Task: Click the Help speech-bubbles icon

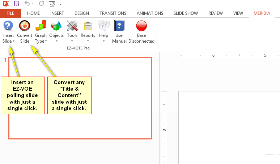Action: click(x=103, y=26)
